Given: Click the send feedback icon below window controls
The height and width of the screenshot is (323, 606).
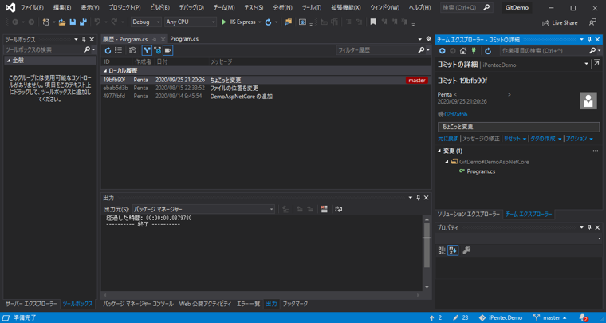Looking at the screenshot, I should (592, 22).
